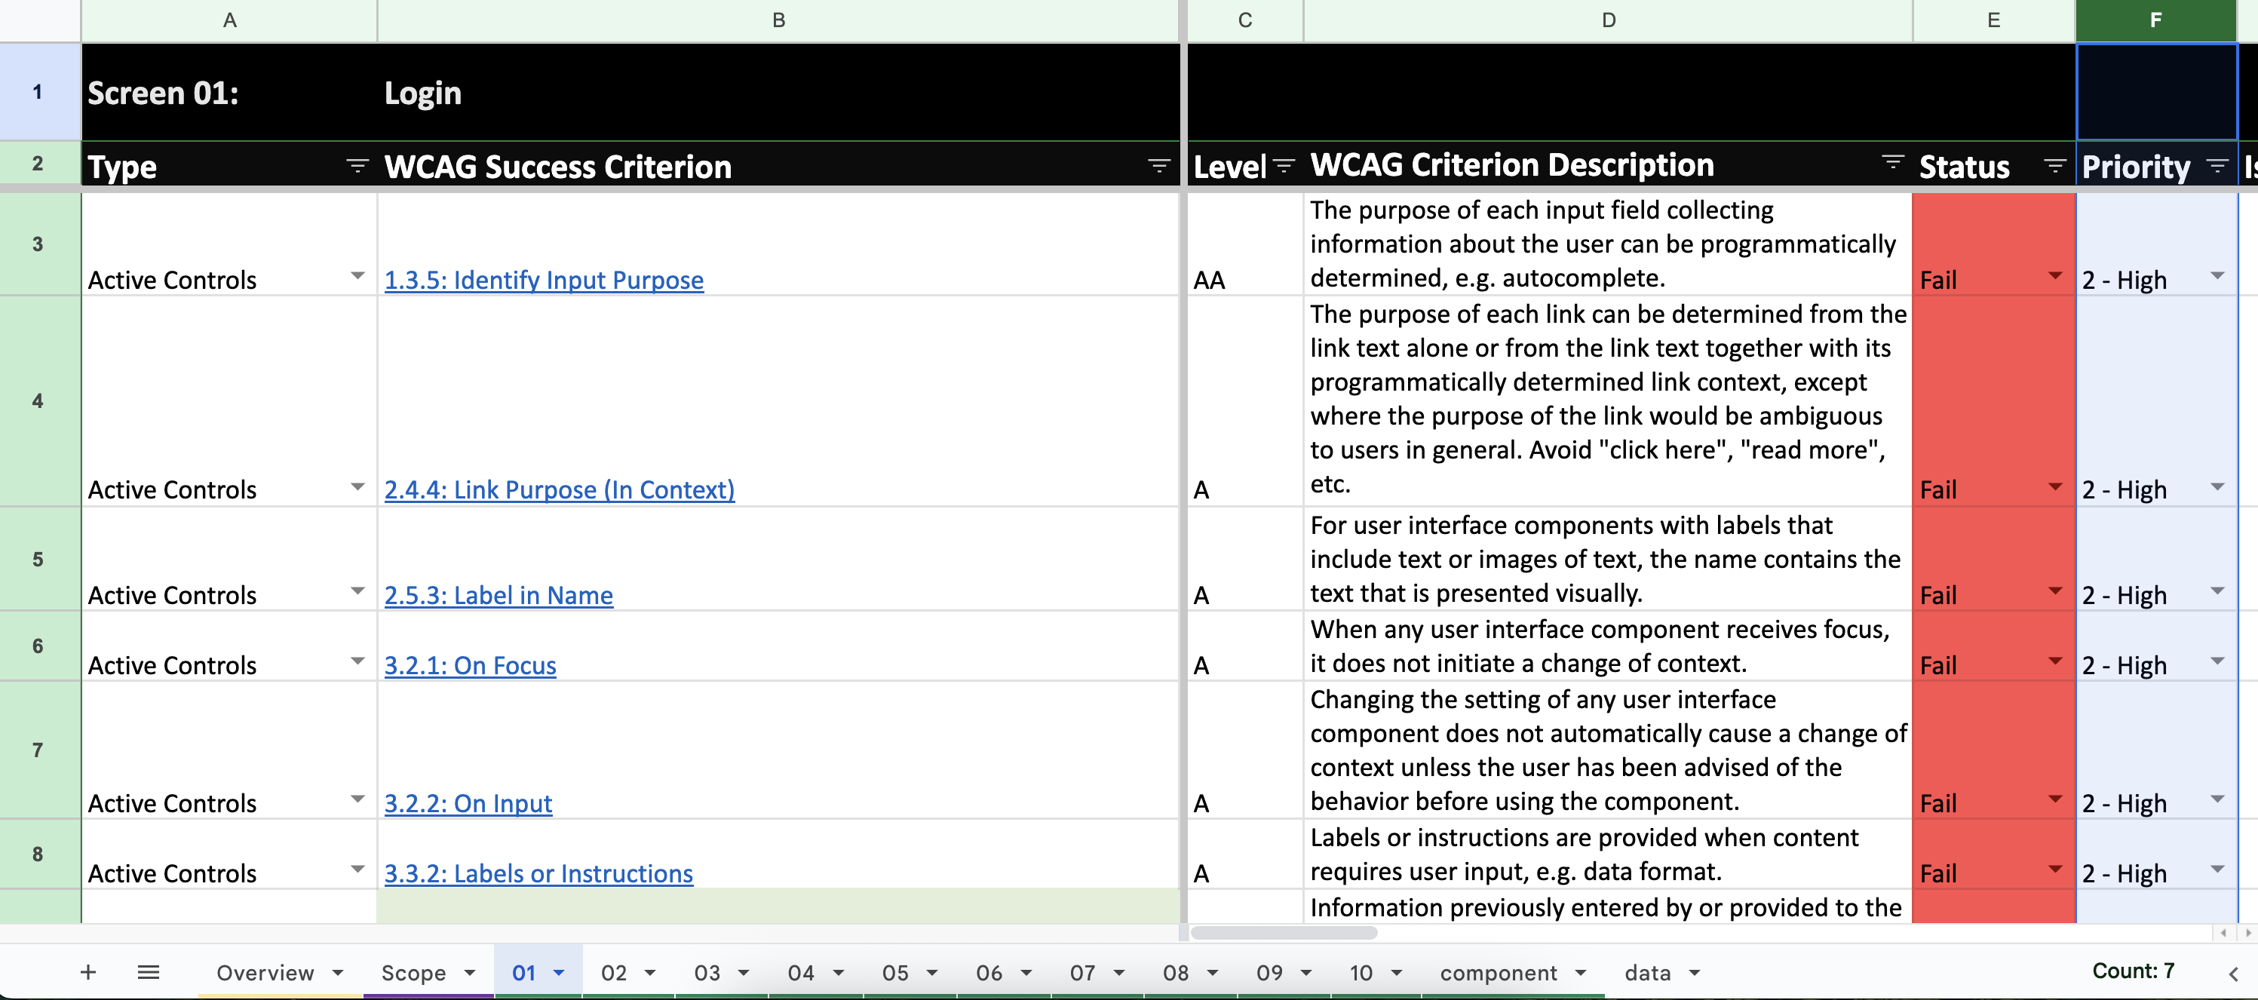Select the '2 - High' cell in row 8
Viewport: 2258px width, 1000px height.
[x=2155, y=854]
